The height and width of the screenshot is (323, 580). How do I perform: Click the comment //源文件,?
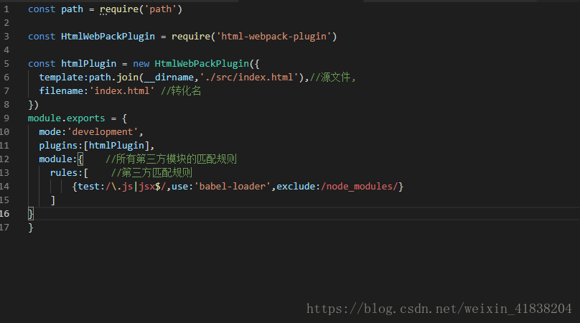332,78
